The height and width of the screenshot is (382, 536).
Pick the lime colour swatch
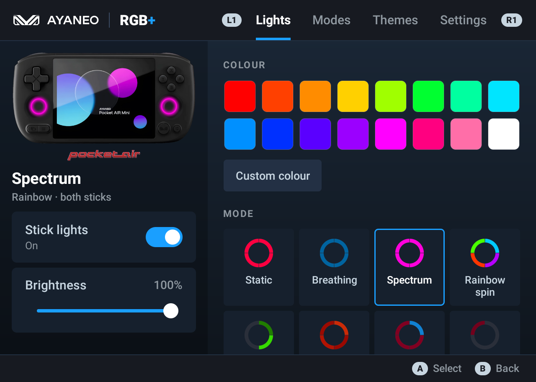point(391,96)
